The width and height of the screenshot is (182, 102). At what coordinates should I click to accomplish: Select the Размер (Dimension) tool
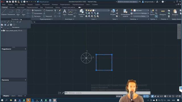(x=70, y=12)
